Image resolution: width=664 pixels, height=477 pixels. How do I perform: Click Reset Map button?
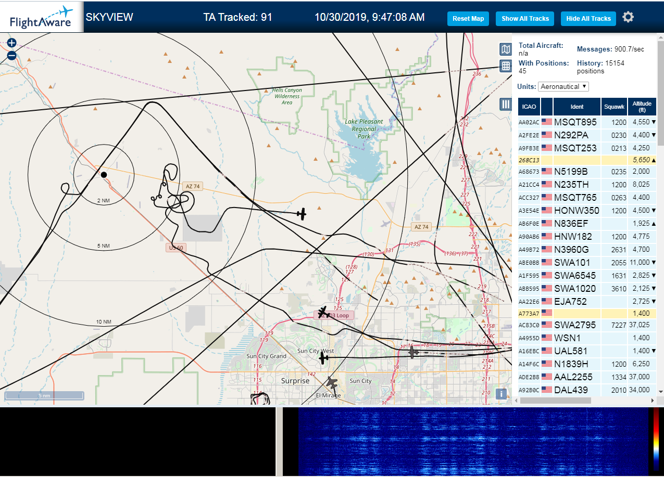tap(468, 19)
